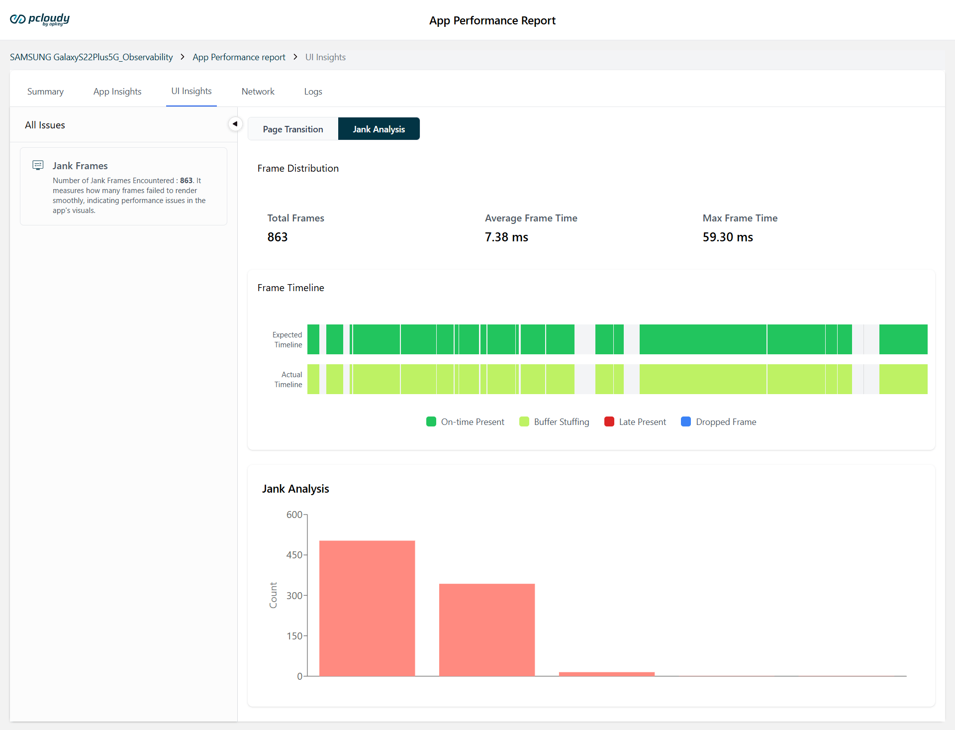
Task: Select the UI Insights tab
Action: click(191, 91)
